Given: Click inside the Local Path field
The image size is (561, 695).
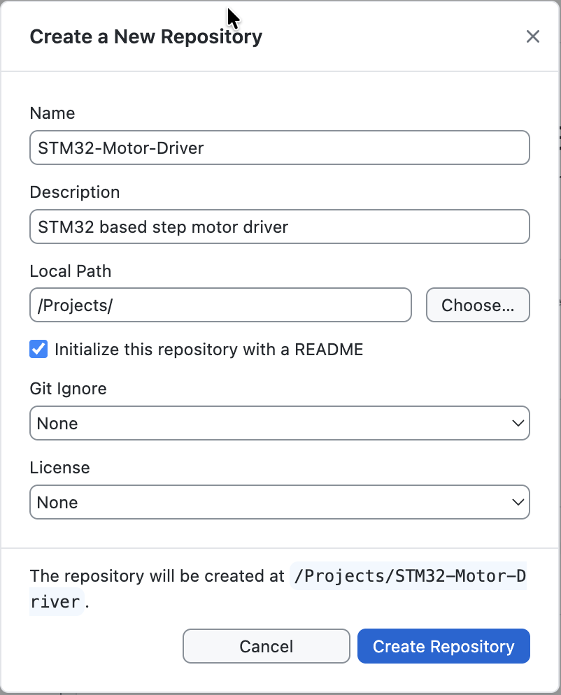Looking at the screenshot, I should [x=220, y=305].
